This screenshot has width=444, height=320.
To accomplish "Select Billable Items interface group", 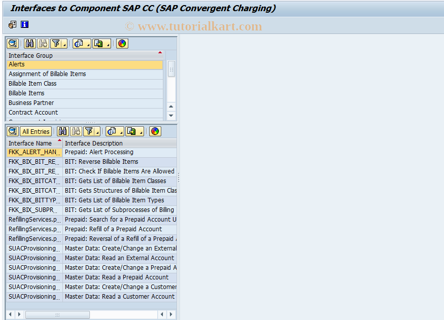I will pyautogui.click(x=85, y=93).
